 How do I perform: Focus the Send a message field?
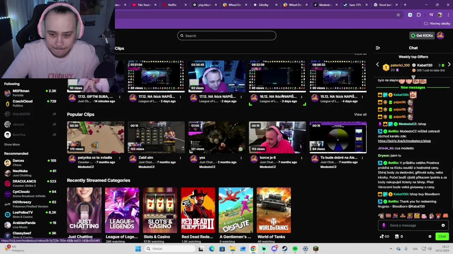[413, 225]
